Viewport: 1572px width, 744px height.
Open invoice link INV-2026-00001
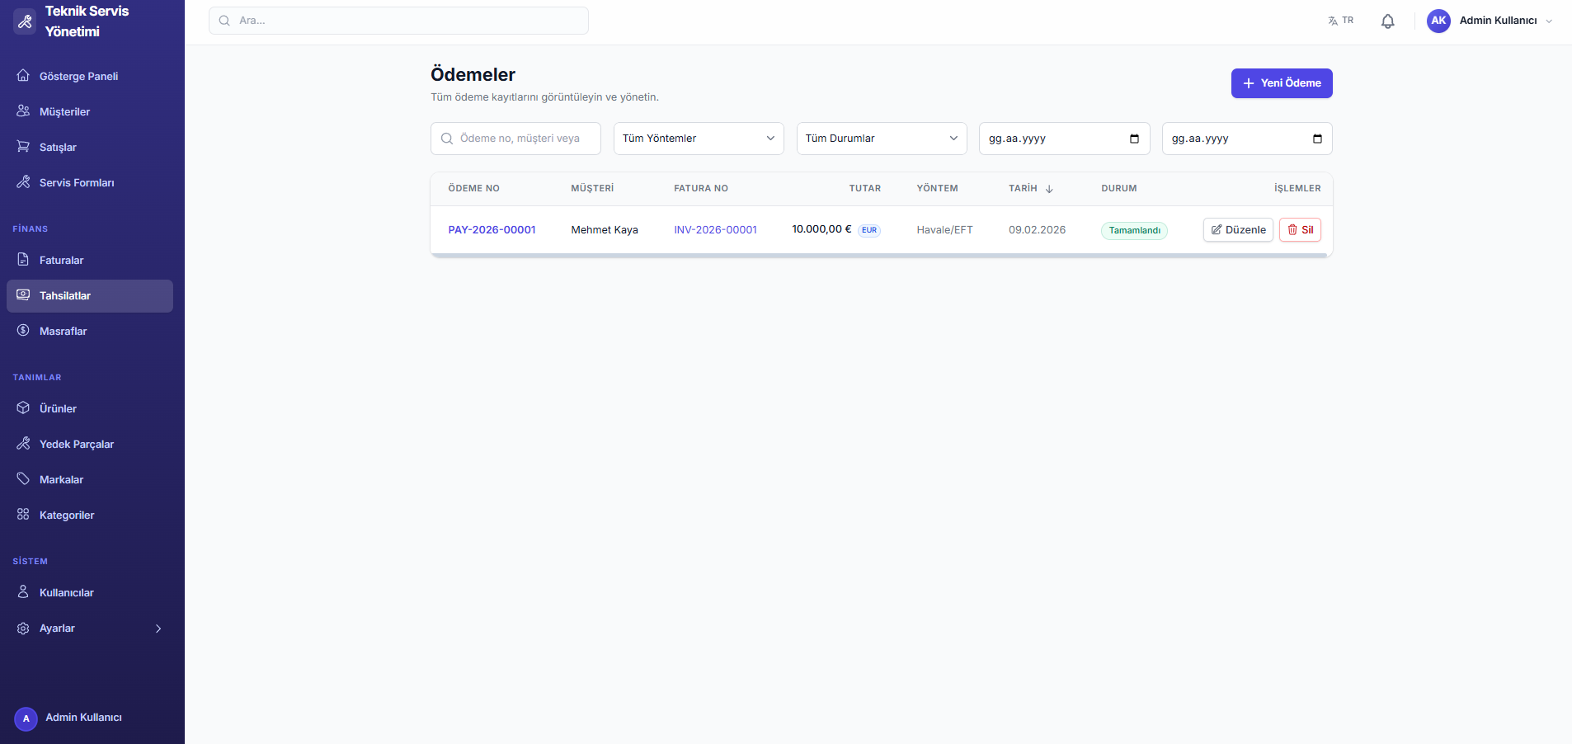tap(715, 230)
